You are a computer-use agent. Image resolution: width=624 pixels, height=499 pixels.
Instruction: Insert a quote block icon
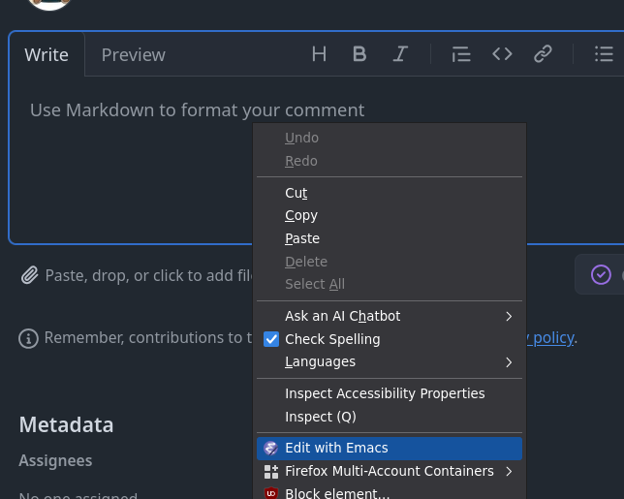tap(461, 54)
